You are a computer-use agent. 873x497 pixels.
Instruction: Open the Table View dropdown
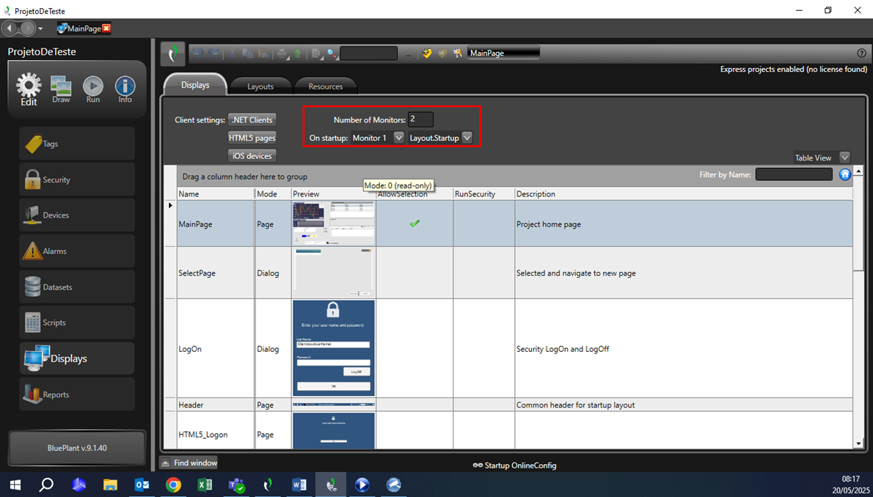[x=845, y=158]
